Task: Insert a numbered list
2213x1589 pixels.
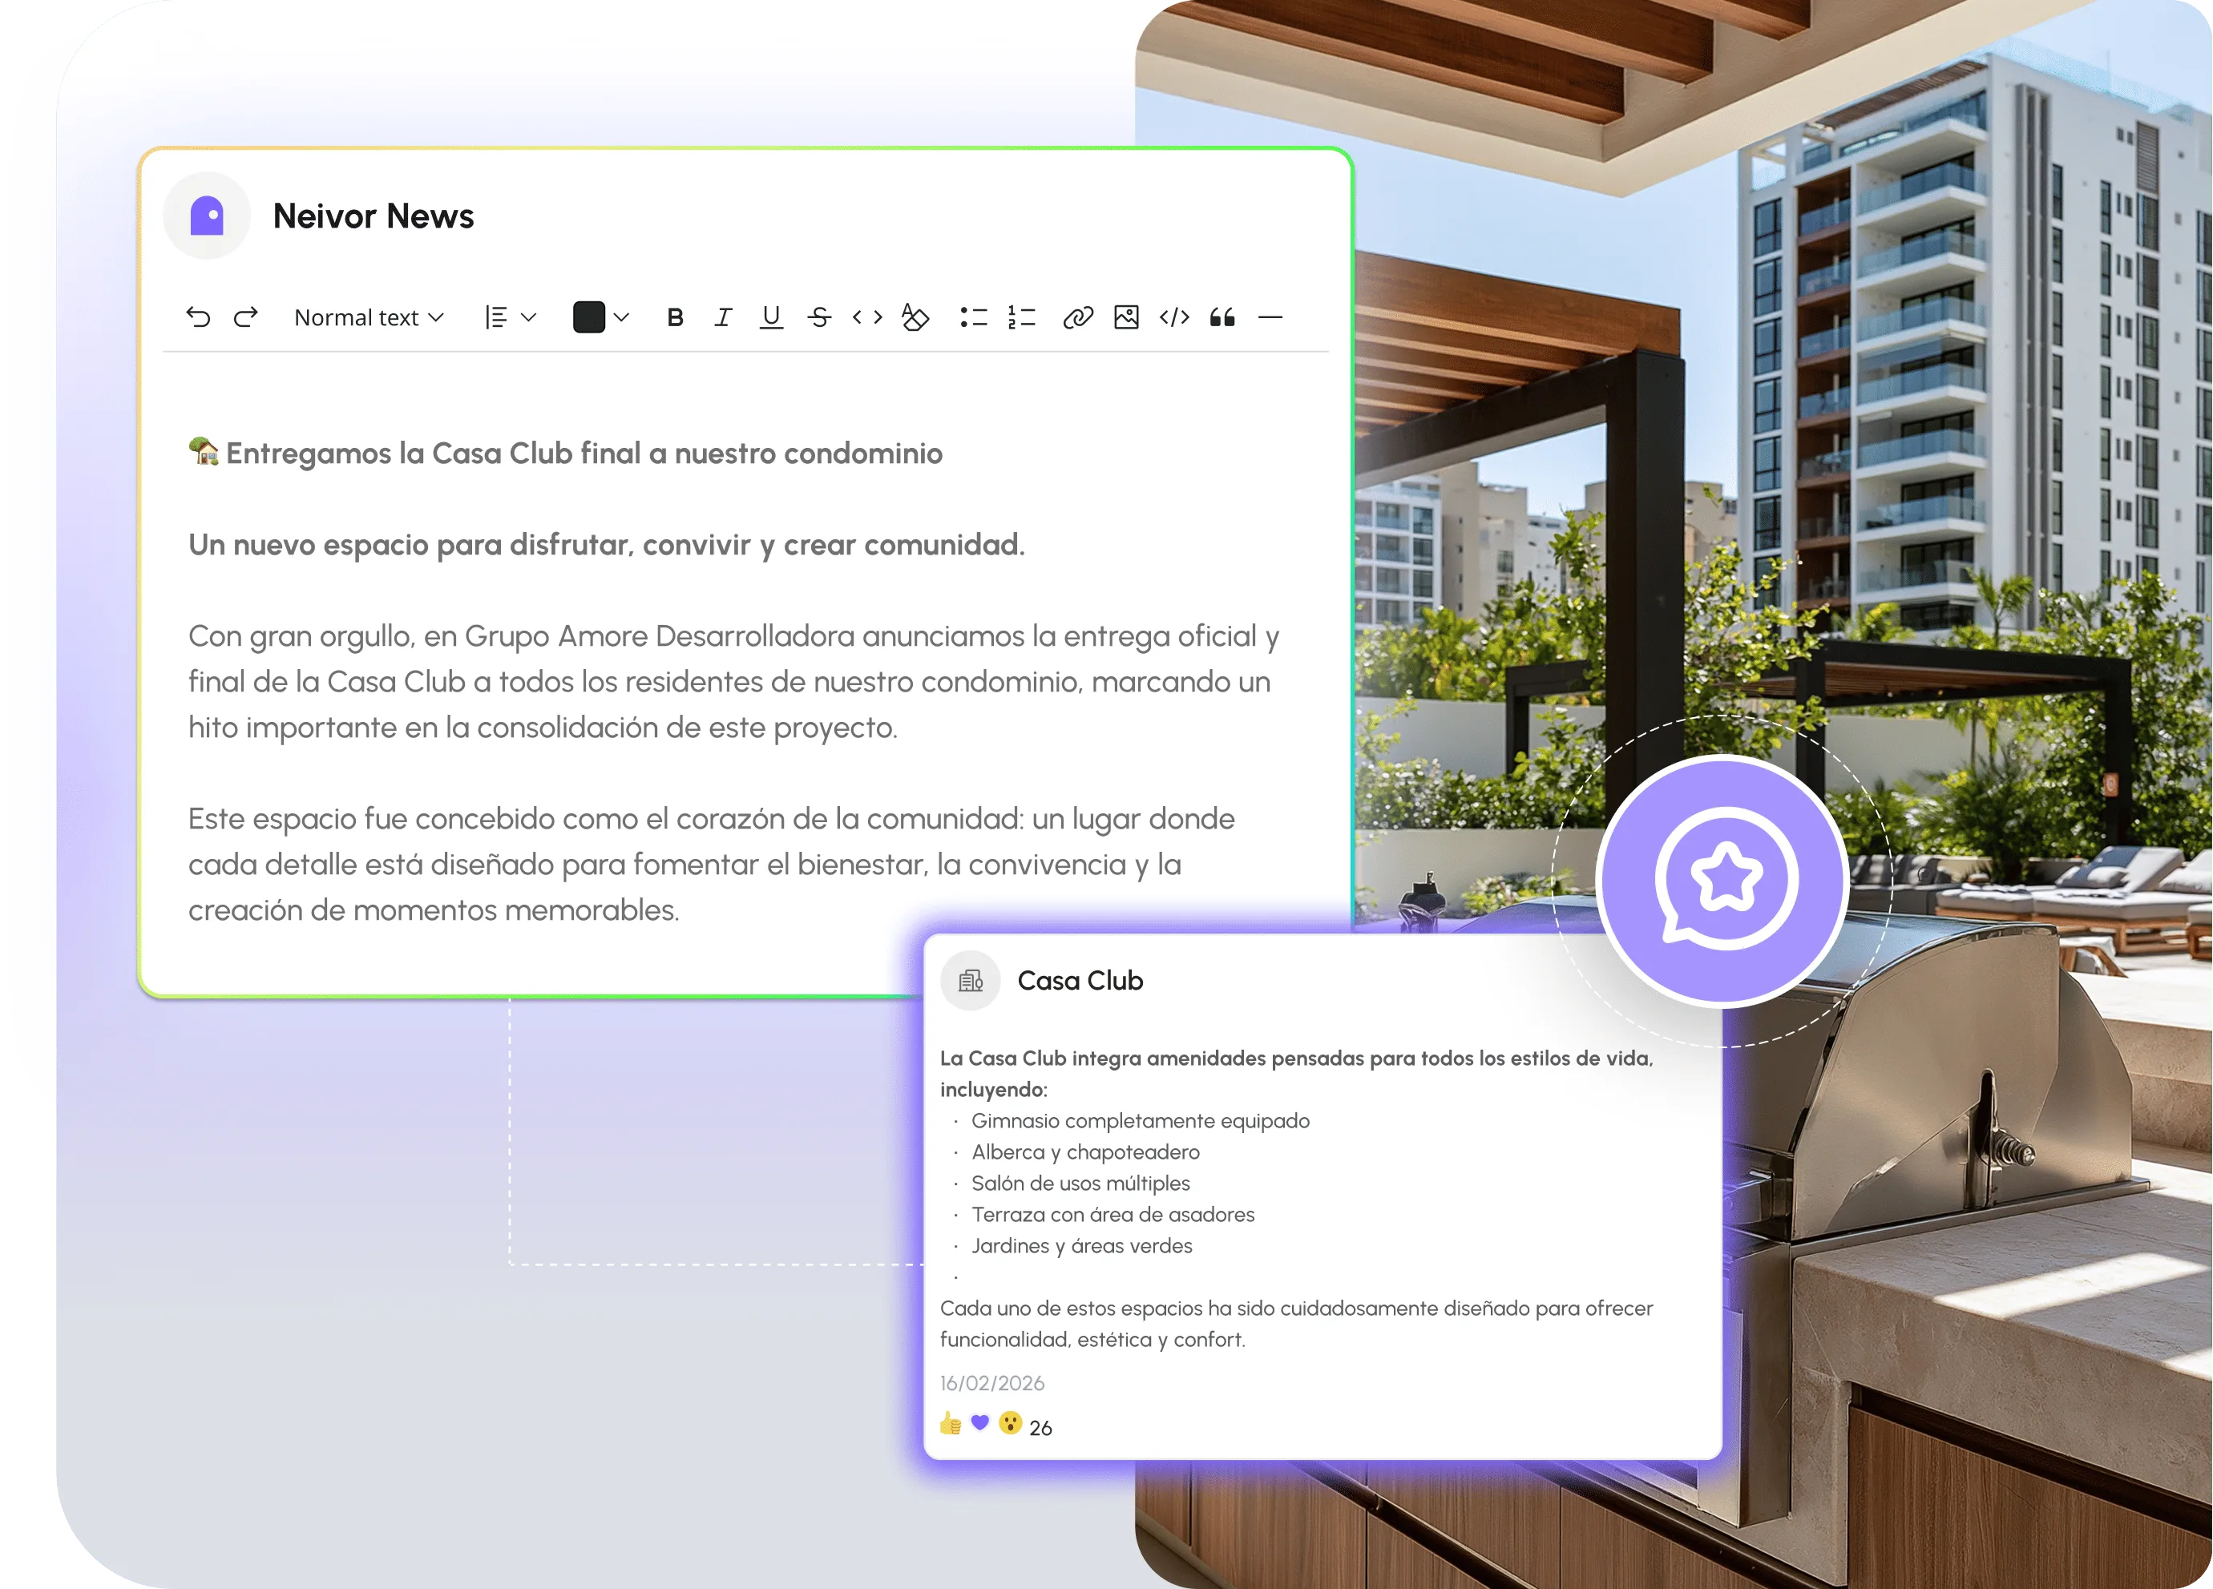Action: [x=1022, y=317]
